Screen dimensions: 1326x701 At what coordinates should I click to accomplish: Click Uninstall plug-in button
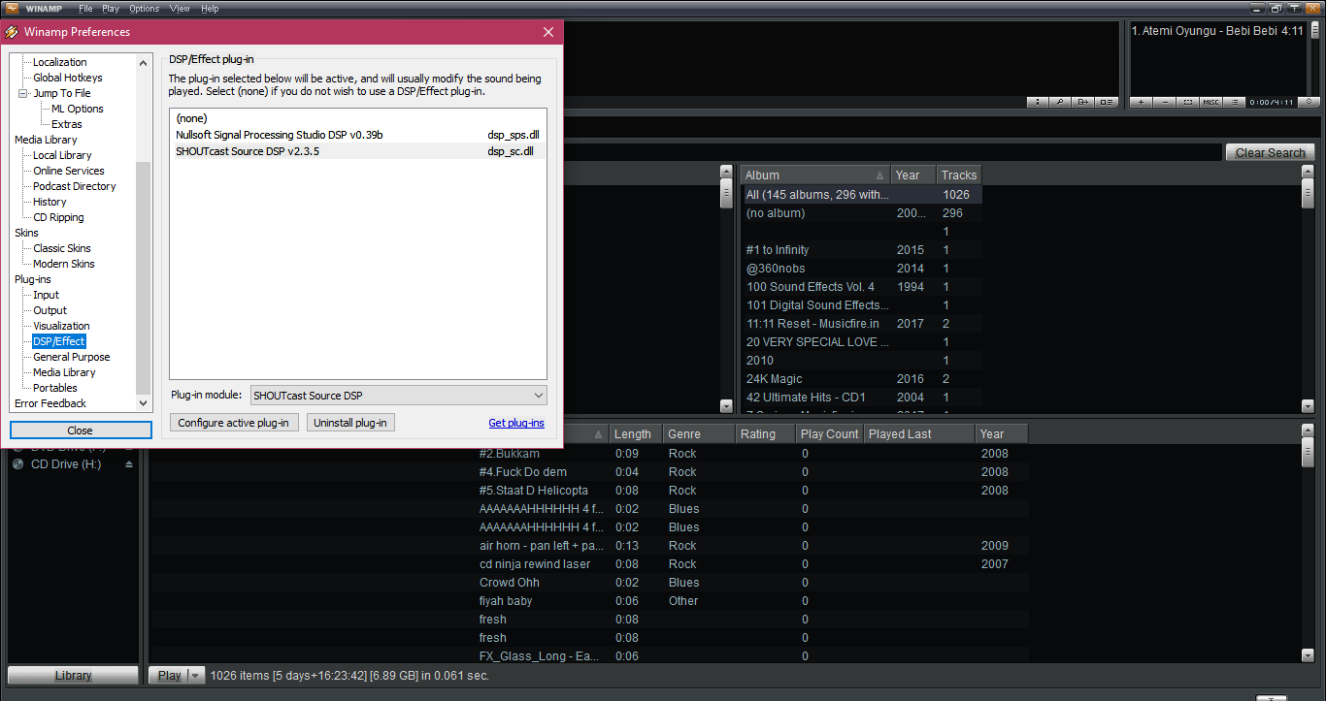[350, 423]
